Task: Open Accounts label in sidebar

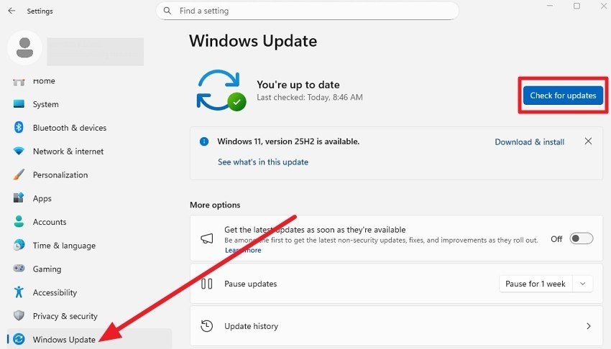Action: (x=50, y=222)
